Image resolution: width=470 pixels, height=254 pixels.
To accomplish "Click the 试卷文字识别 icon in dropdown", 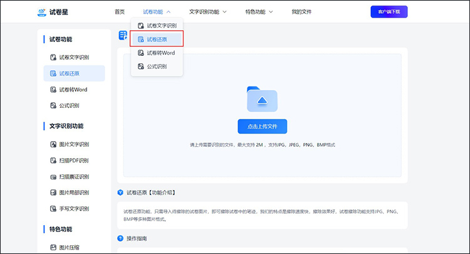I will coord(140,26).
